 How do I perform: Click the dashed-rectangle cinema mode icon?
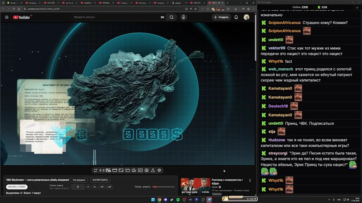point(127,170)
